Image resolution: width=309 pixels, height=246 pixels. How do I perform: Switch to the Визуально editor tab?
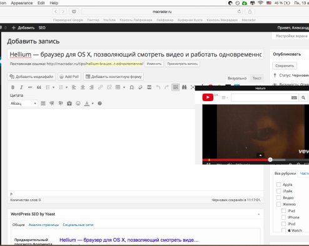(x=237, y=78)
